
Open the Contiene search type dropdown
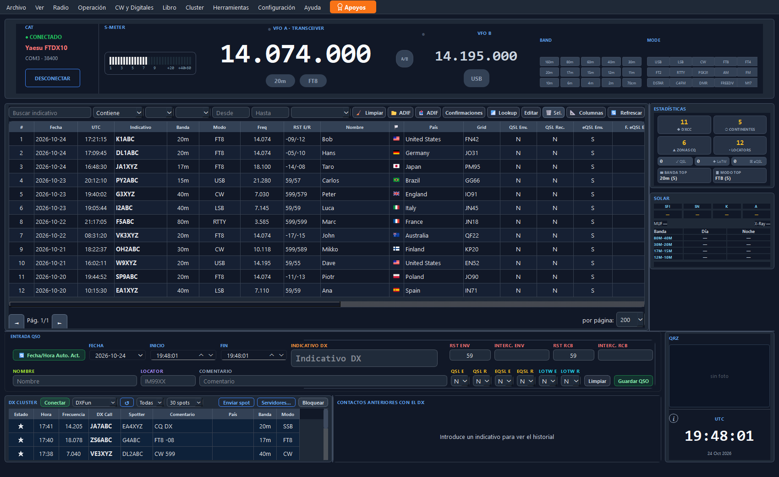click(x=118, y=113)
